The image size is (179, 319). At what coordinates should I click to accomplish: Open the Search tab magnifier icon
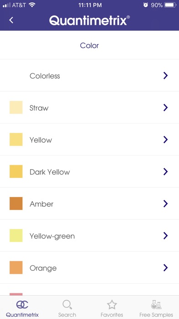(x=67, y=304)
